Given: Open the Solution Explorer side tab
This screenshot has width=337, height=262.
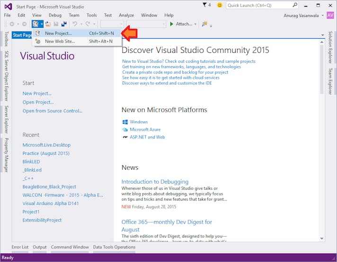Looking at the screenshot, I should click(x=330, y=47).
